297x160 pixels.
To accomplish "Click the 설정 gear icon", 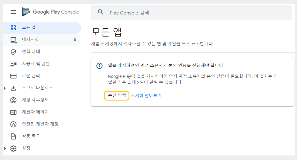I will coord(13,149).
